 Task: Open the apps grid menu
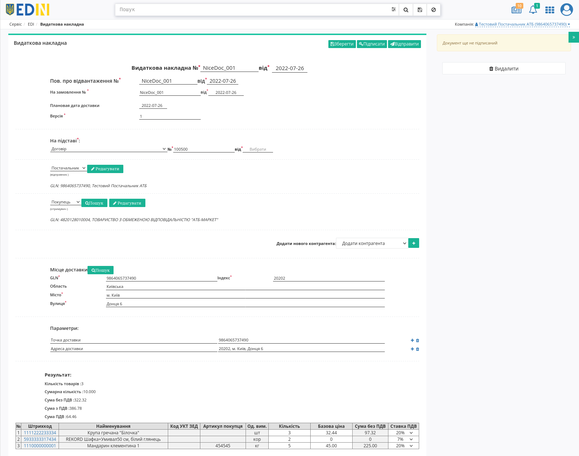click(550, 10)
